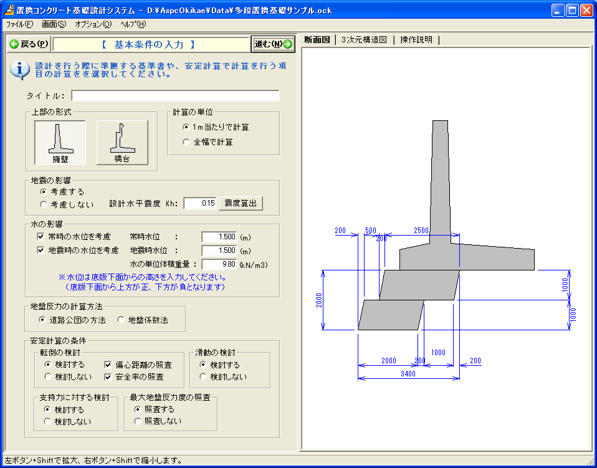Open the オプション(O) menu
The height and width of the screenshot is (468, 597).
tap(93, 24)
